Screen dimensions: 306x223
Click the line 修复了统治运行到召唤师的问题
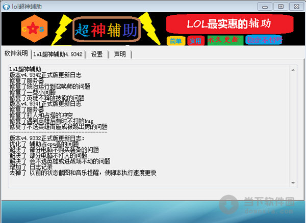click(x=50, y=87)
